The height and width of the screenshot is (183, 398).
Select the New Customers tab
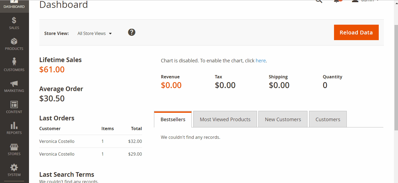283,119
